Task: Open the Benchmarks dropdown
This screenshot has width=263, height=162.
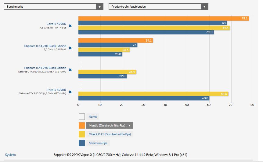Action: point(53,6)
